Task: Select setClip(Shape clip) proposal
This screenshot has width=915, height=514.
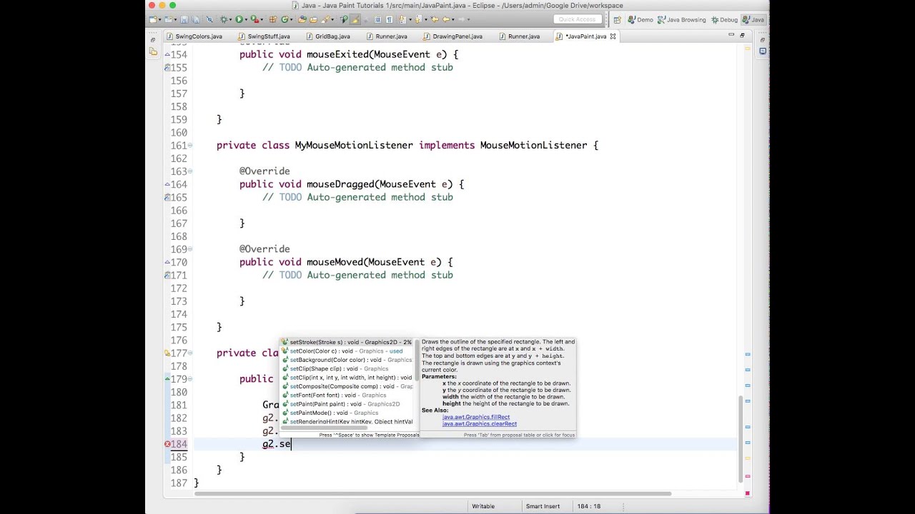Action: [347, 369]
